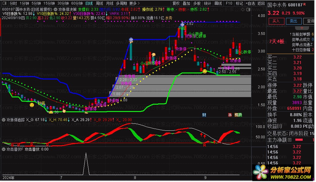Click the diamond icon at chart top right

243,9
